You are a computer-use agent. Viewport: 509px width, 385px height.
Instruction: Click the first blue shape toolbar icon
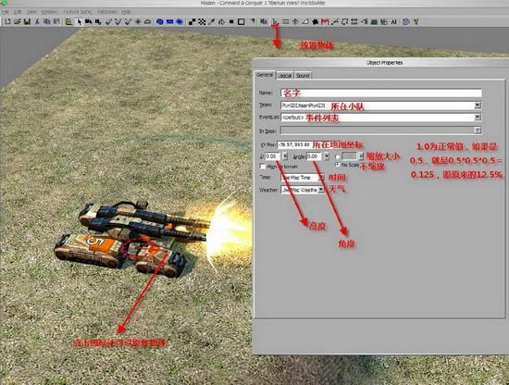160,22
